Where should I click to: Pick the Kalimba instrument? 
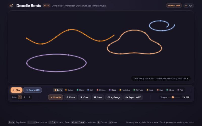tap(138, 90)
